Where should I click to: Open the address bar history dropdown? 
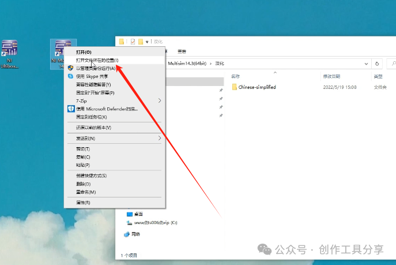pyautogui.click(x=366, y=64)
